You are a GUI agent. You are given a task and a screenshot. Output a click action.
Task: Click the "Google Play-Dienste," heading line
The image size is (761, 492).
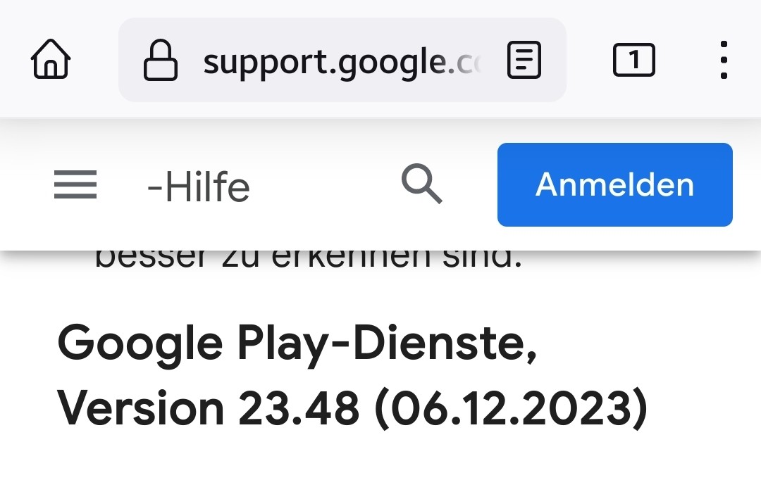click(x=297, y=344)
